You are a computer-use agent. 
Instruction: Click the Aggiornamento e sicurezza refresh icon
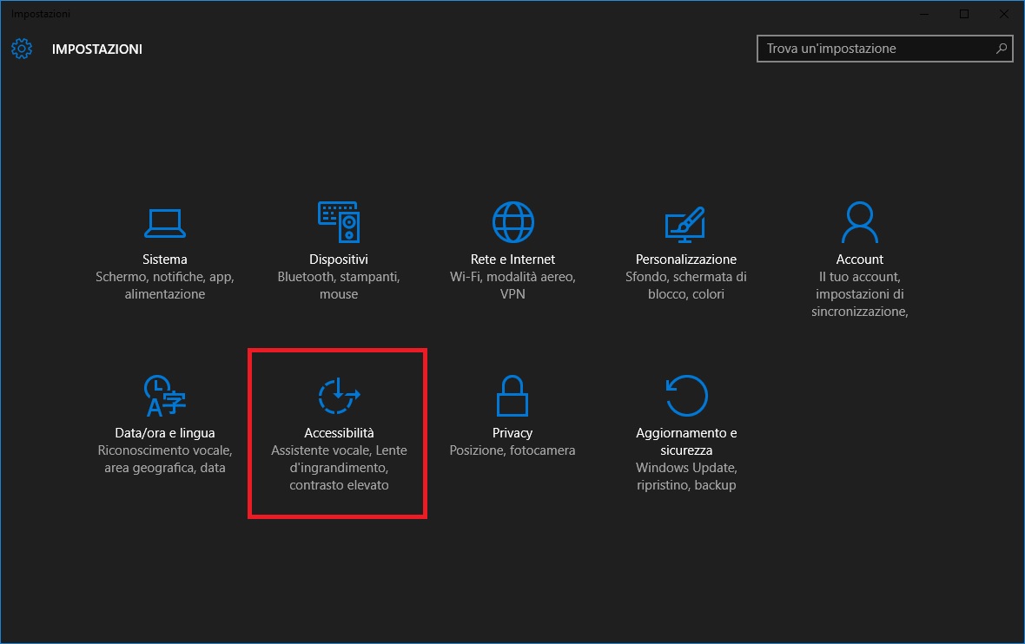(685, 397)
